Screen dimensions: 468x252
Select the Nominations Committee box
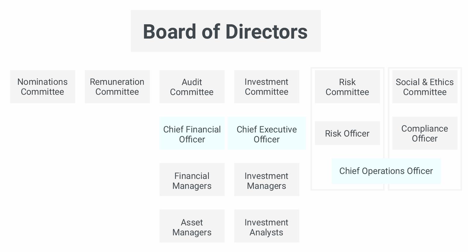[42, 87]
